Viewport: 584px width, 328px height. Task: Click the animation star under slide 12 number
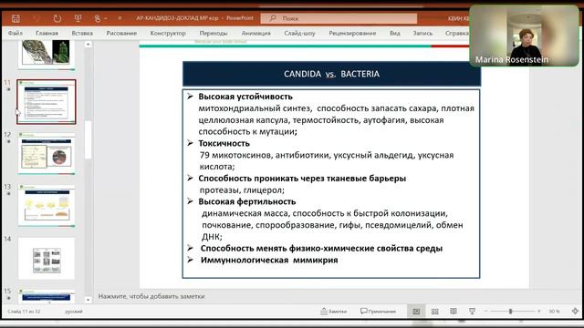8,142
